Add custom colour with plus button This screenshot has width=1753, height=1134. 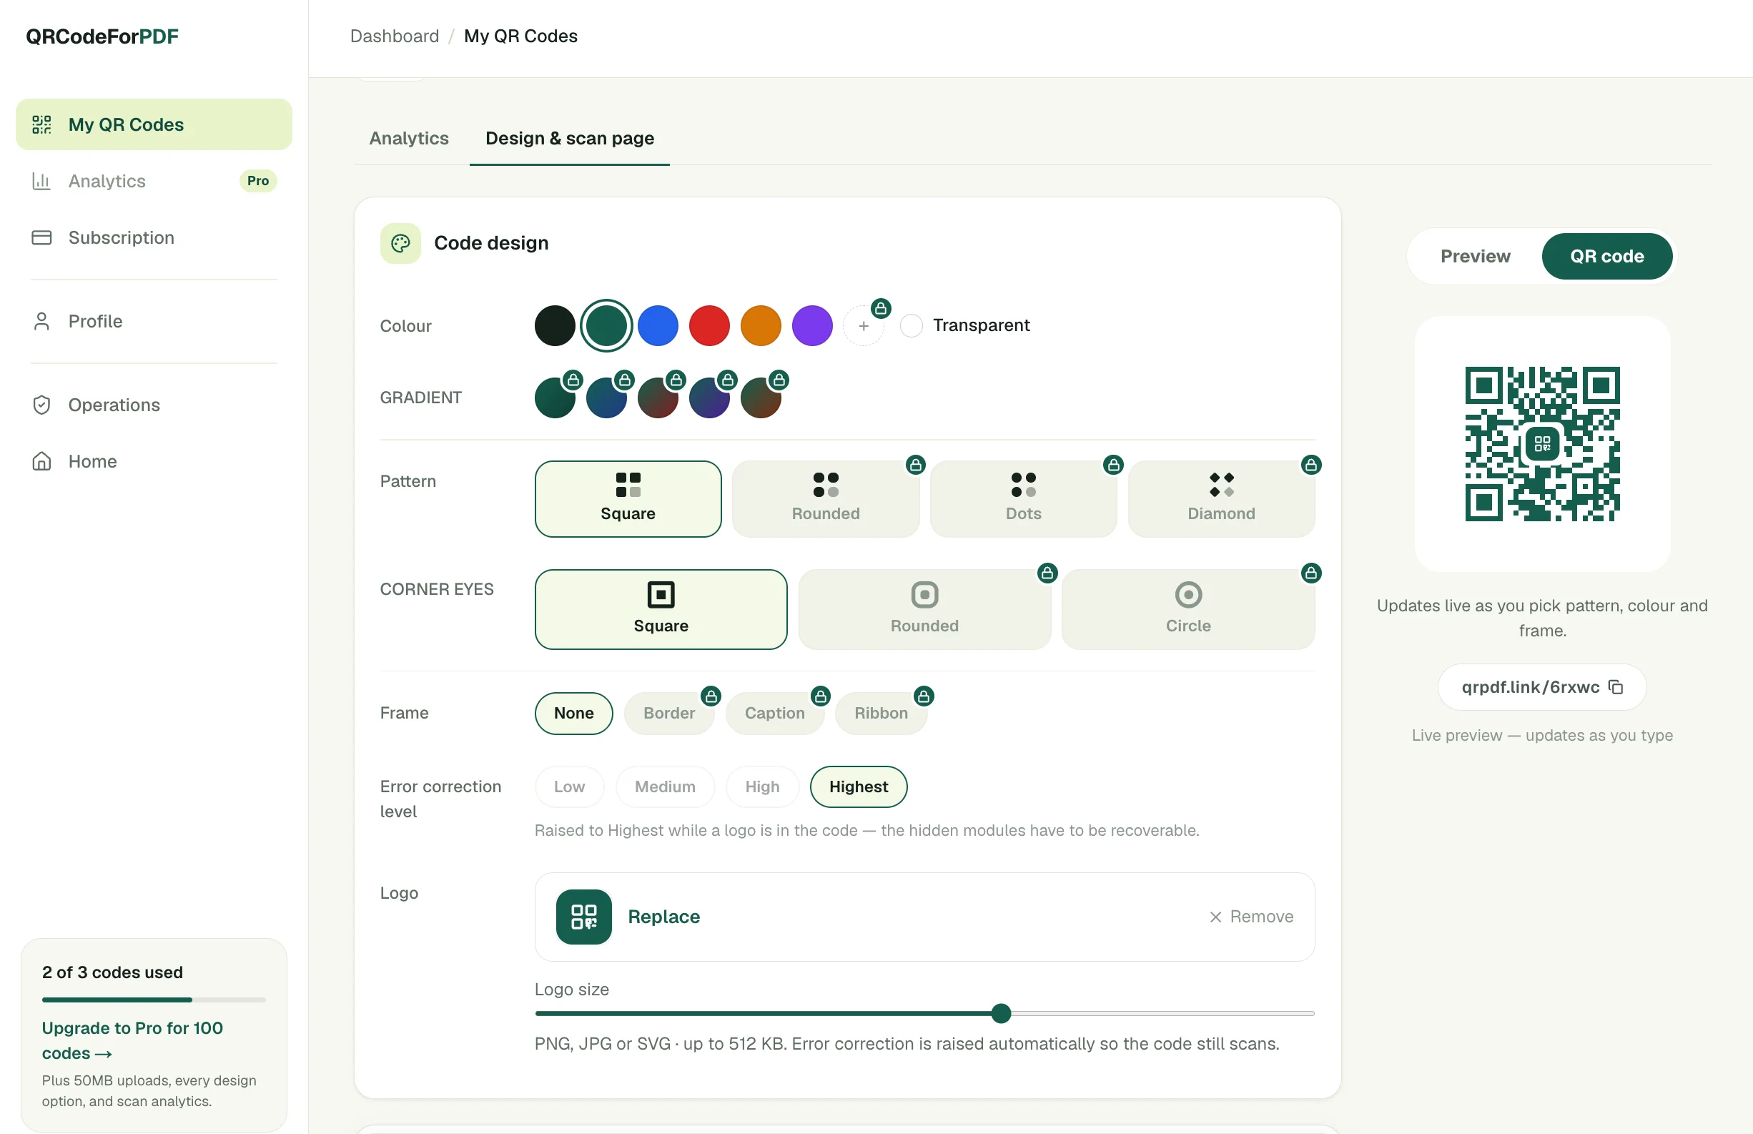(x=864, y=325)
